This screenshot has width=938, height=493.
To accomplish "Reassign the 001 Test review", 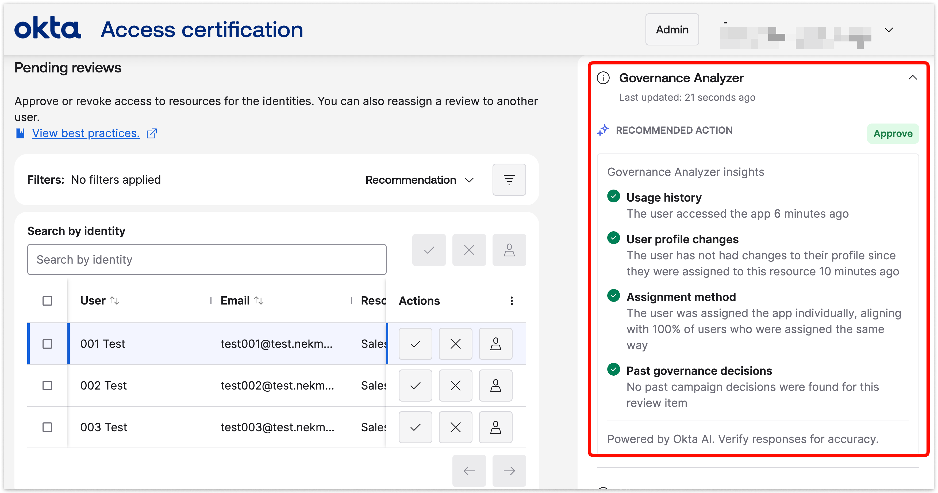I will [495, 344].
